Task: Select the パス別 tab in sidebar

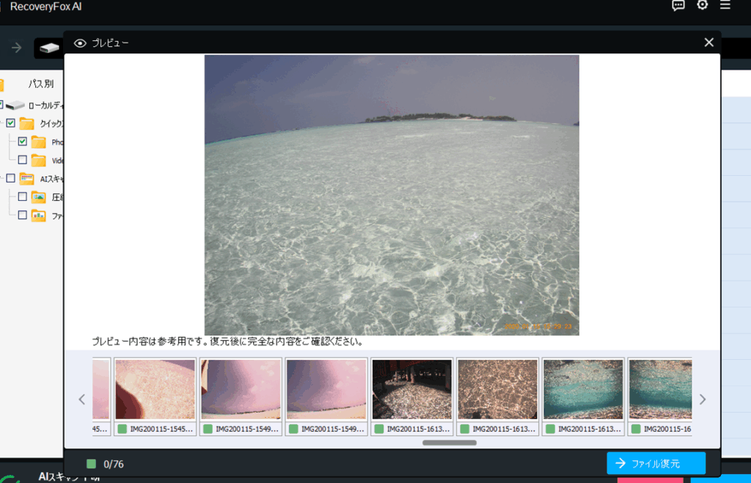Action: pos(40,84)
